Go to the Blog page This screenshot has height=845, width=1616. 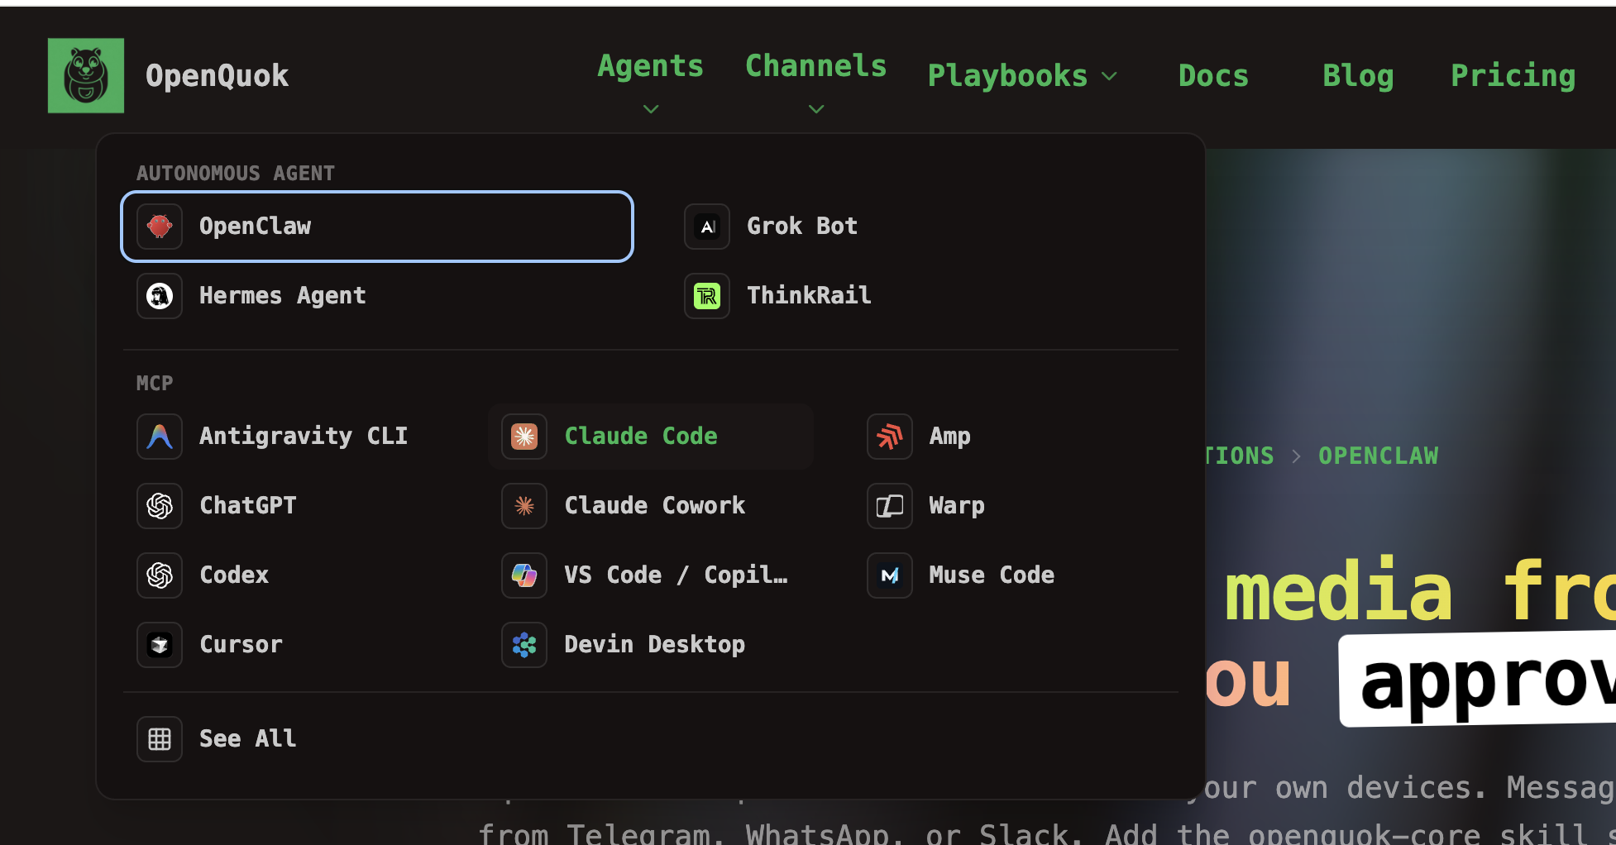(x=1358, y=76)
